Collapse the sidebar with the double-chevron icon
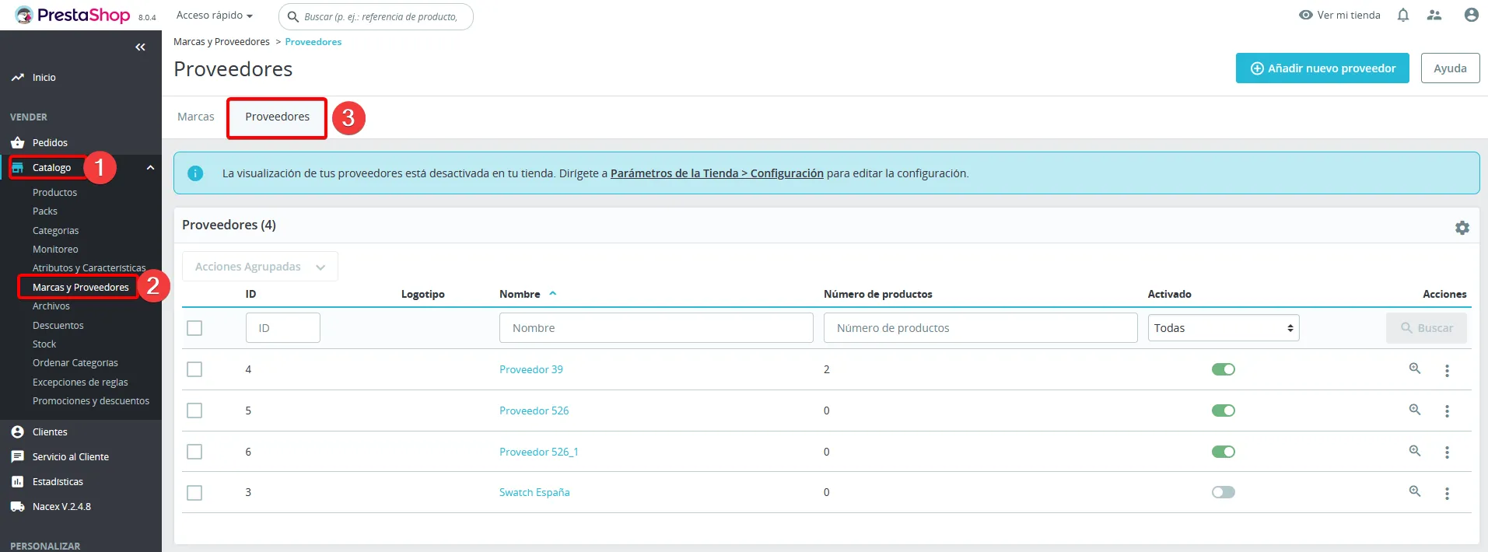 pos(140,47)
